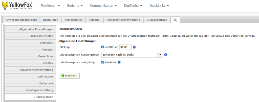Click info icon next to anpassen checkbox
This screenshot has width=259, height=102.
pyautogui.click(x=119, y=62)
